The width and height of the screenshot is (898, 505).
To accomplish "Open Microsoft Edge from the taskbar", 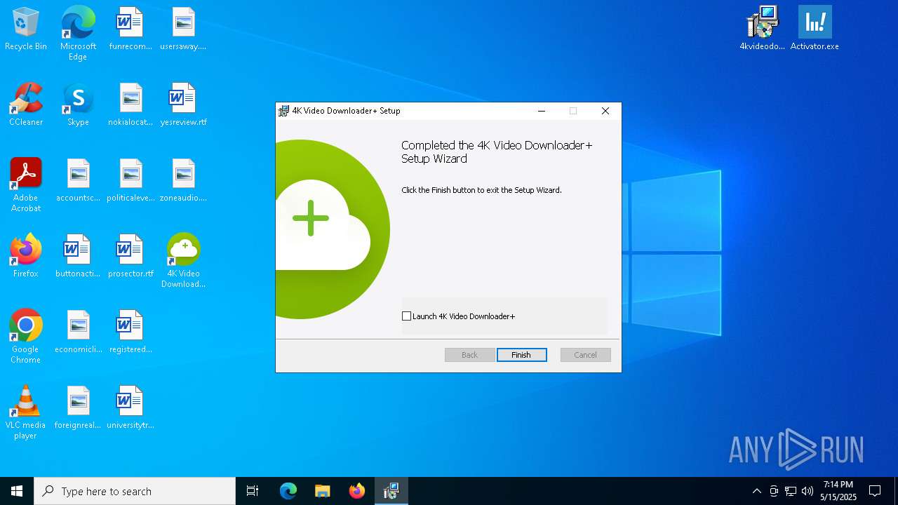I will (x=288, y=491).
